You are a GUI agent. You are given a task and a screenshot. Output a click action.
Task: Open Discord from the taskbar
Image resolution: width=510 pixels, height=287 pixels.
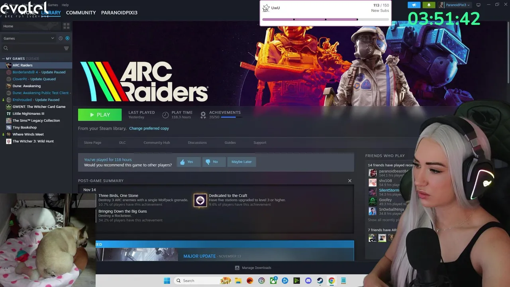tap(308, 281)
